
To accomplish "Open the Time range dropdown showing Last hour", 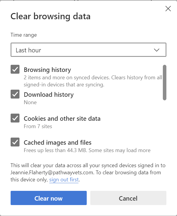I will coord(88,50).
